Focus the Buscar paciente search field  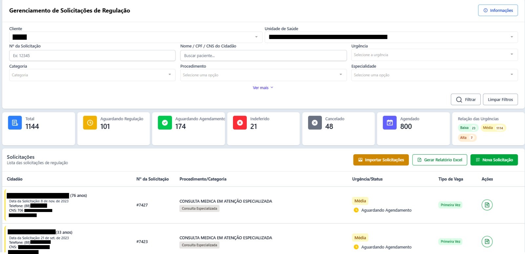(x=263, y=55)
